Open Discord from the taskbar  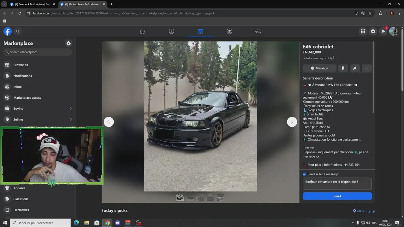(x=118, y=223)
